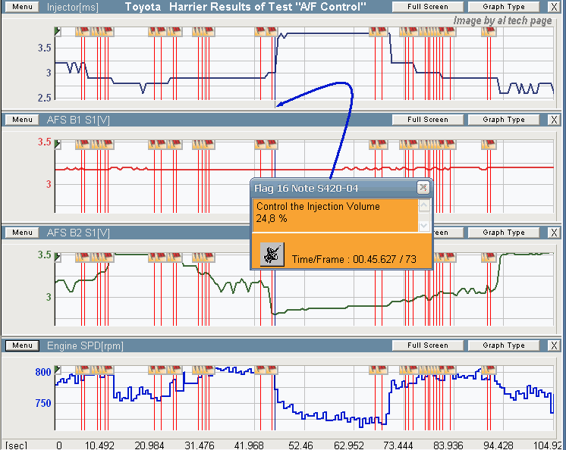Open the AFS B2 S1 graph Menu
The width and height of the screenshot is (566, 450).
22,233
